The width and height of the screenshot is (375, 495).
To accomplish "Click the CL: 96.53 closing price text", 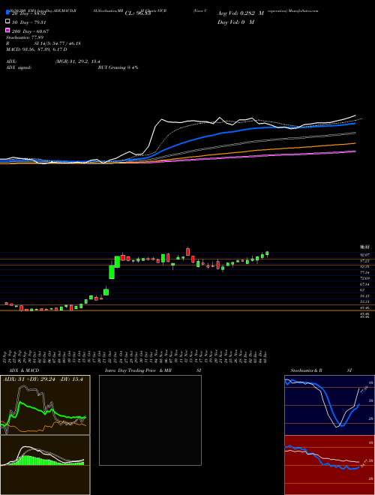I will coord(138,13).
